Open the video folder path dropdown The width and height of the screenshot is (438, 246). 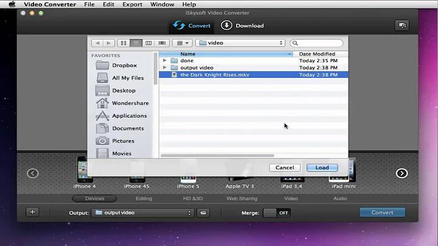coord(240,43)
